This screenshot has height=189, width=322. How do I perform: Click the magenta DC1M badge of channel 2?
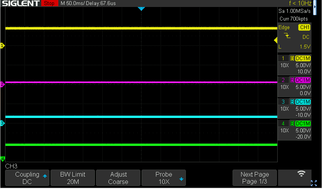point(303,80)
